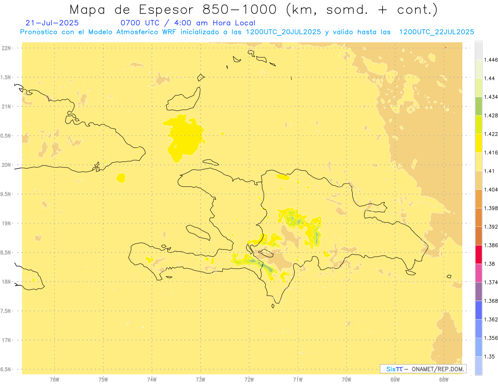Select the dark blue segment between 1.362 and 1.368

point(478,310)
